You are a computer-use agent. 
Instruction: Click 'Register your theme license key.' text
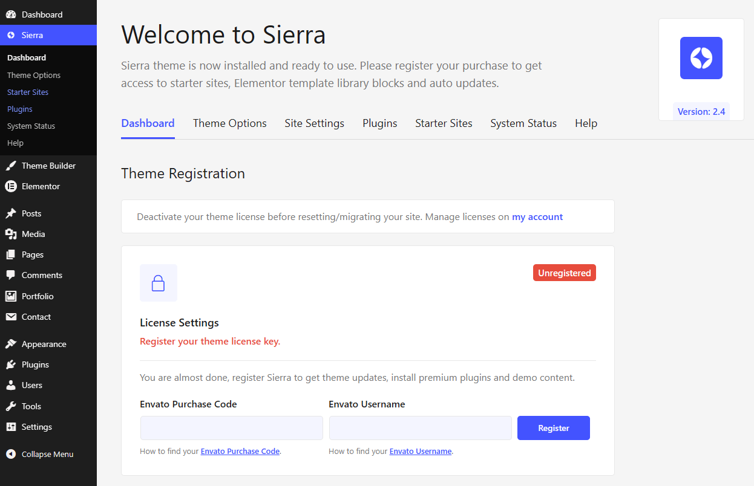[210, 342]
